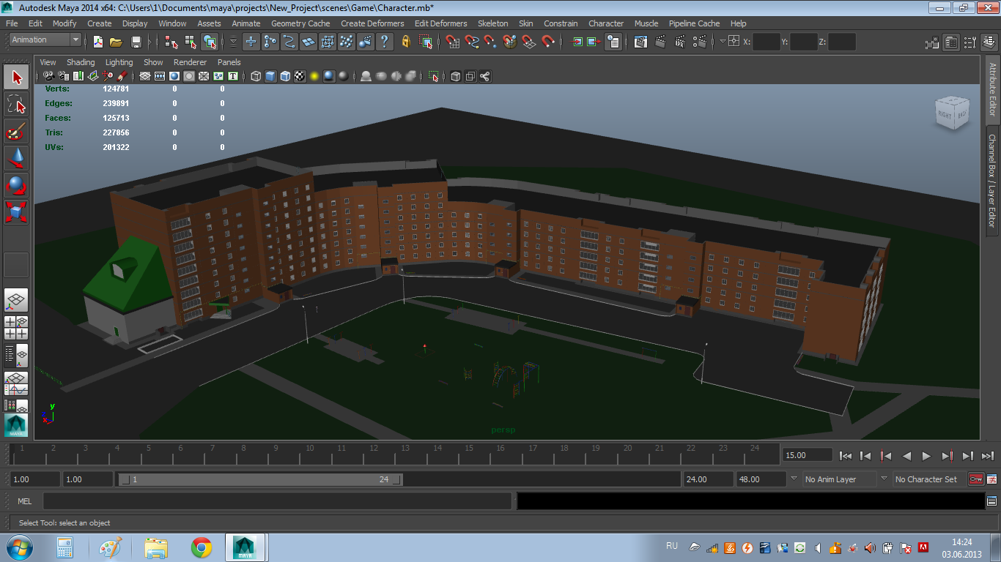Enable the Snap to Grids magnet
Viewport: 1001px width, 562px height.
coord(452,42)
